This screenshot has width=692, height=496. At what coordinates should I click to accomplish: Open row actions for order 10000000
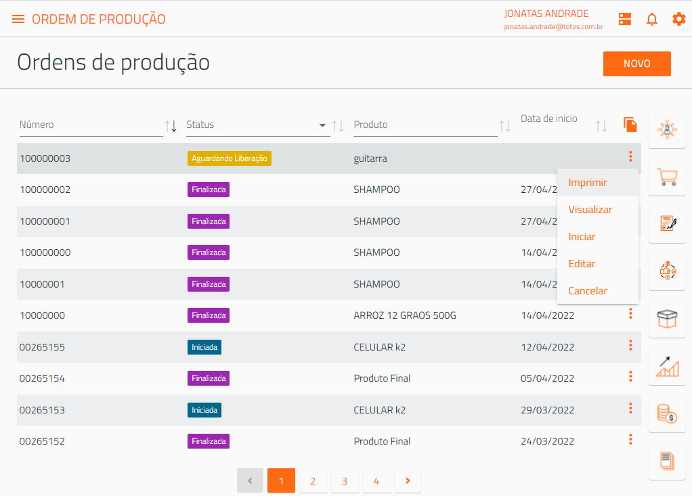point(630,313)
